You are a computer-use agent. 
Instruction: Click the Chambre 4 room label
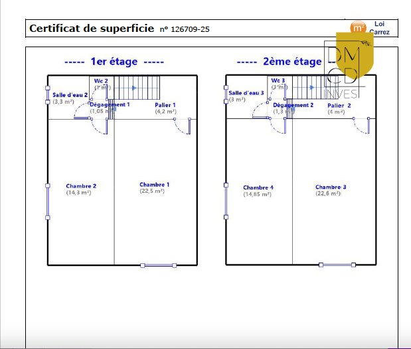(258, 188)
